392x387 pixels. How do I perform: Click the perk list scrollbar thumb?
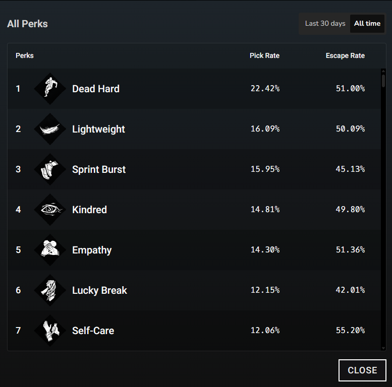click(383, 81)
